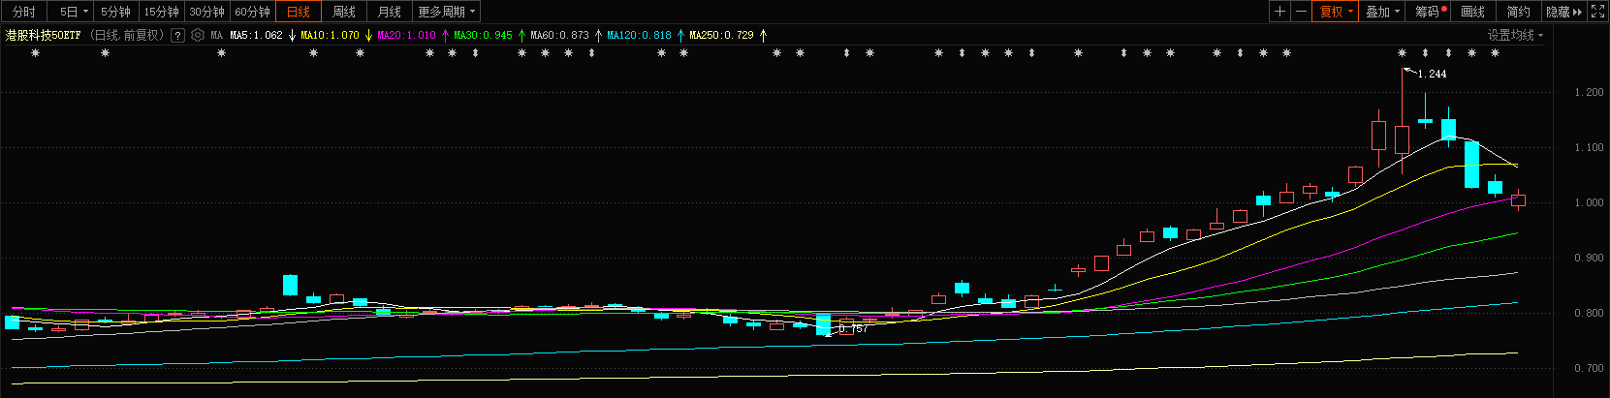Click the cyan candle at 0.757 low
The height and width of the screenshot is (398, 1610).
pos(824,324)
